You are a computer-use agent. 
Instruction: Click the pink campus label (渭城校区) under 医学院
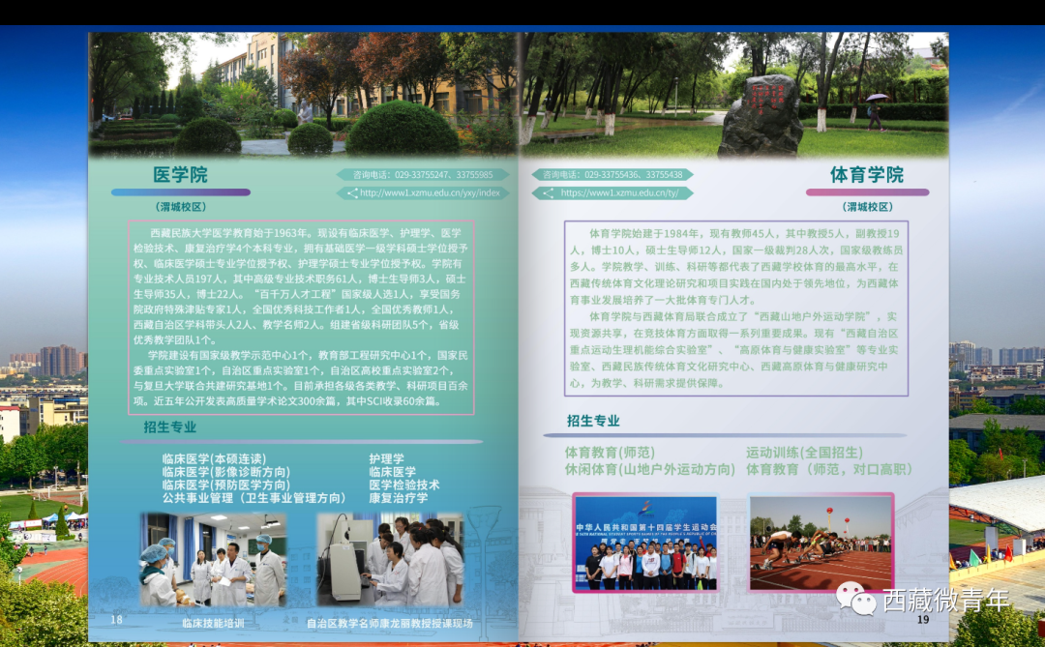(179, 206)
